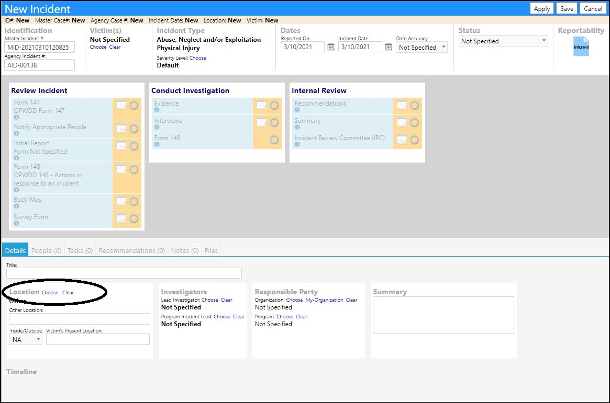Choose the Lead Investigator

[209, 300]
